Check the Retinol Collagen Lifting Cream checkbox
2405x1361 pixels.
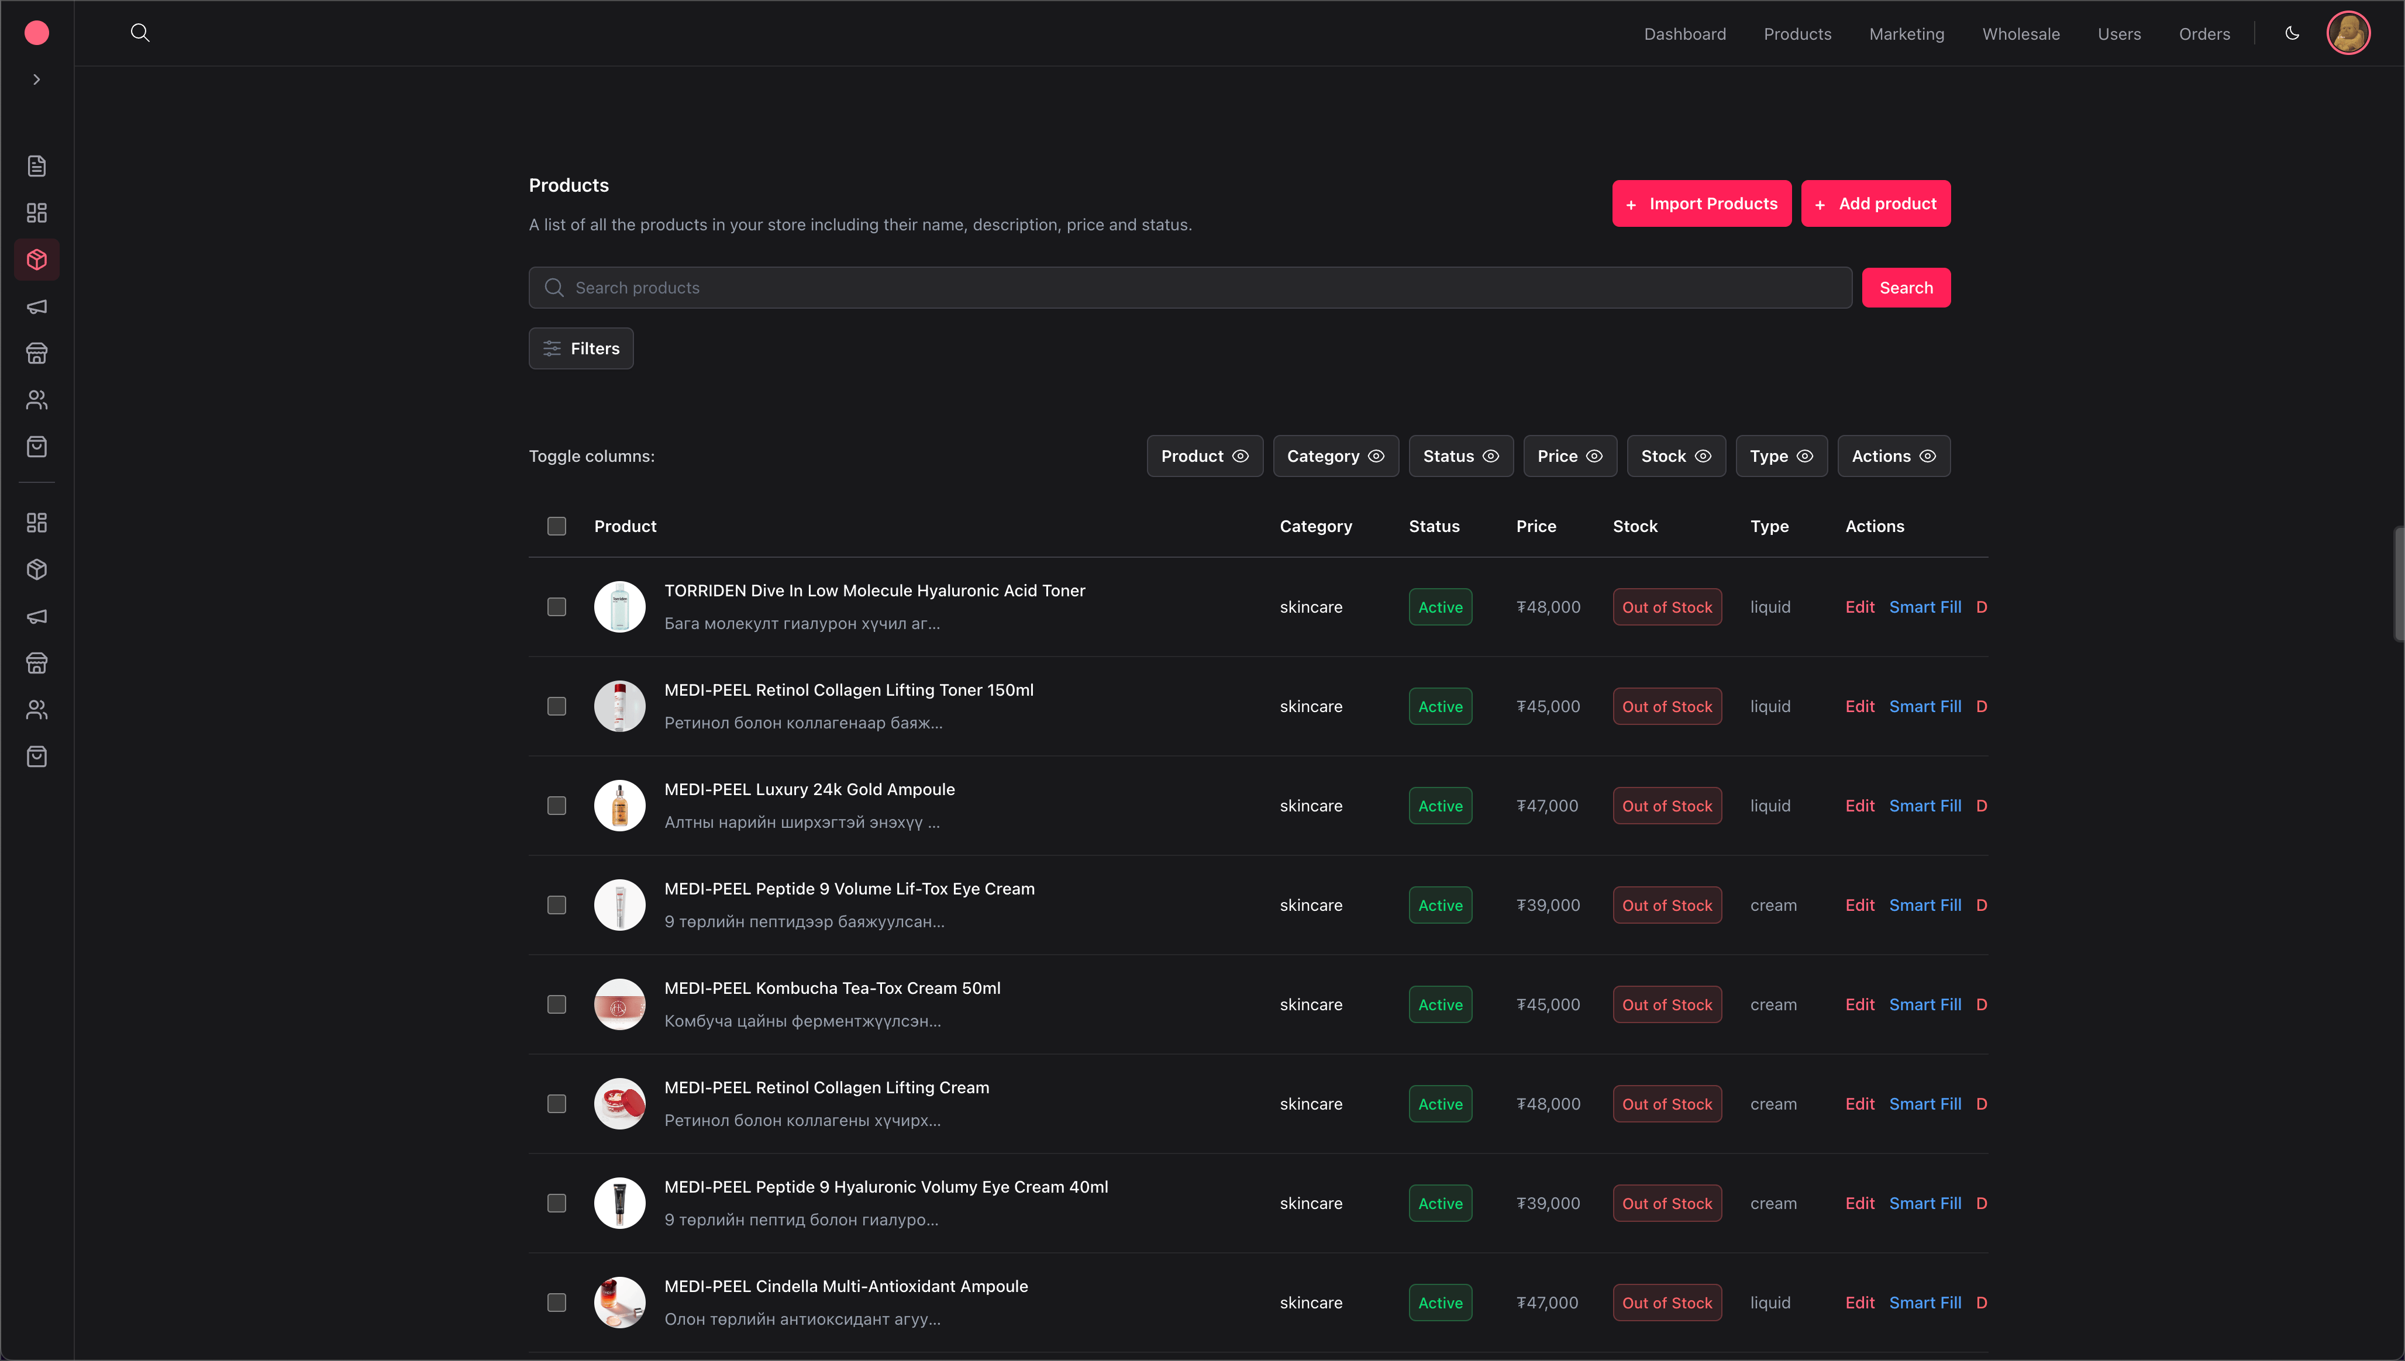pos(556,1104)
